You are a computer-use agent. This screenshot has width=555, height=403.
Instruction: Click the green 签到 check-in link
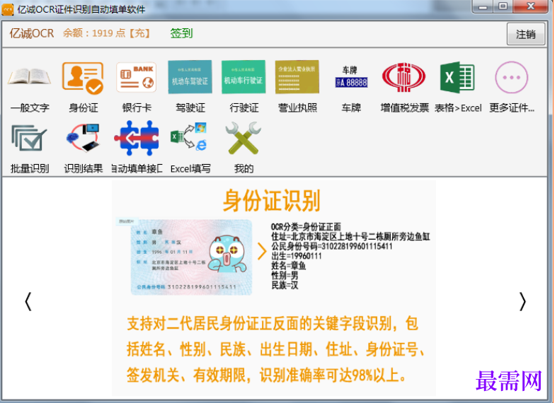coord(181,33)
